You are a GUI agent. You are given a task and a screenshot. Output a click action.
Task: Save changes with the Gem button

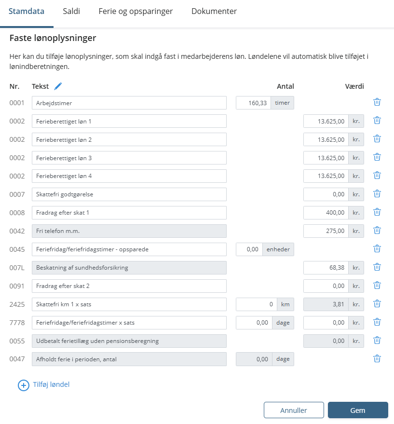click(358, 410)
